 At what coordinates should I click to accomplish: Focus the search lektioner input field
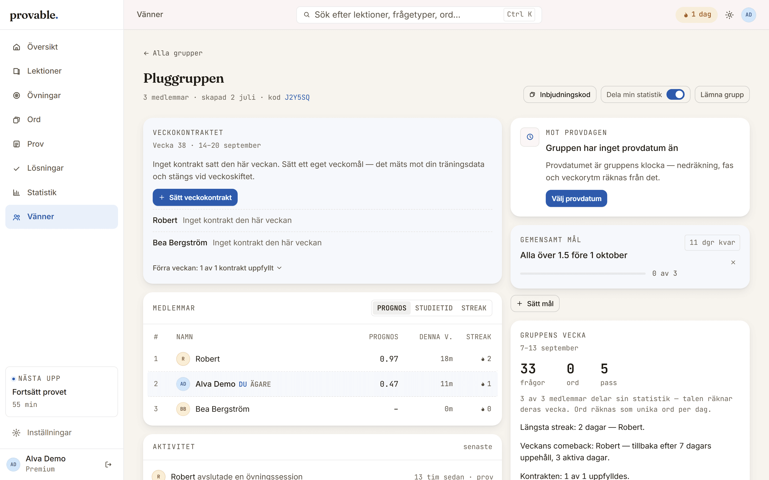click(x=419, y=15)
